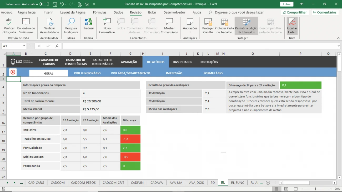
Task: Click the Compartilhar button
Action: [294, 12]
